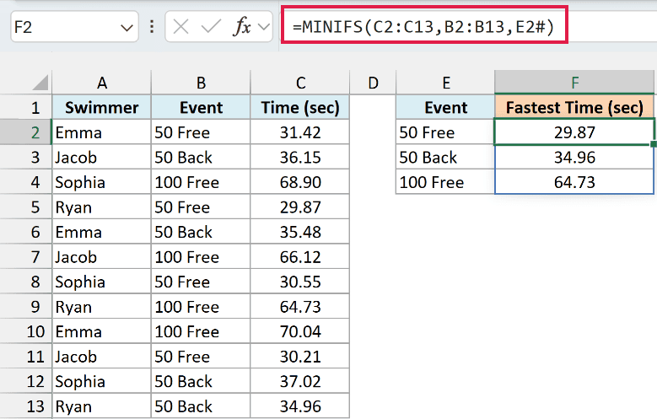Click Jacob in row 11

[101, 357]
